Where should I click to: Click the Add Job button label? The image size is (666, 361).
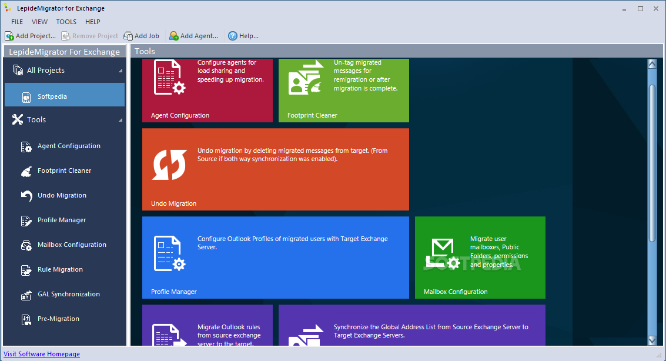click(146, 36)
